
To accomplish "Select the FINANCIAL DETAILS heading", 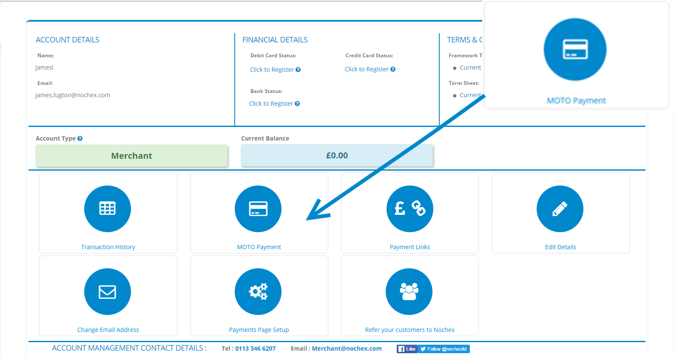I will pyautogui.click(x=275, y=40).
